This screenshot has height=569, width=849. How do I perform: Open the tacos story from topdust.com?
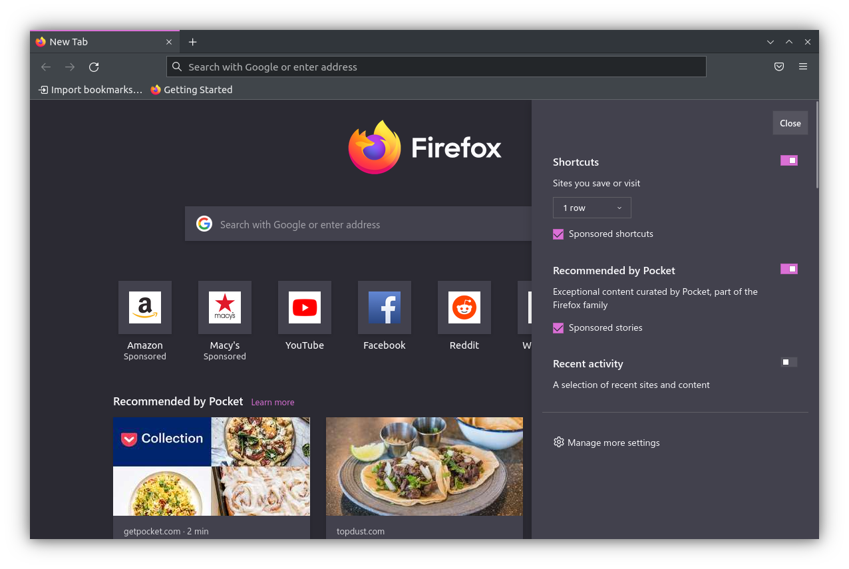(424, 467)
